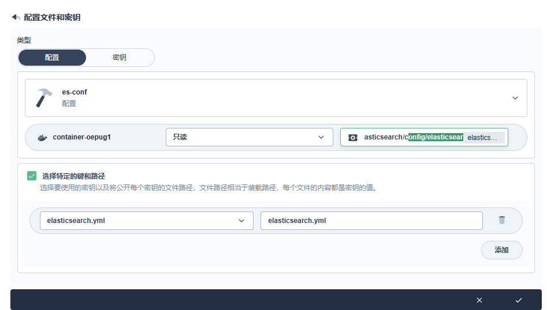This screenshot has height=310, width=547.
Task: Switch type to 配置
Action: click(x=52, y=58)
